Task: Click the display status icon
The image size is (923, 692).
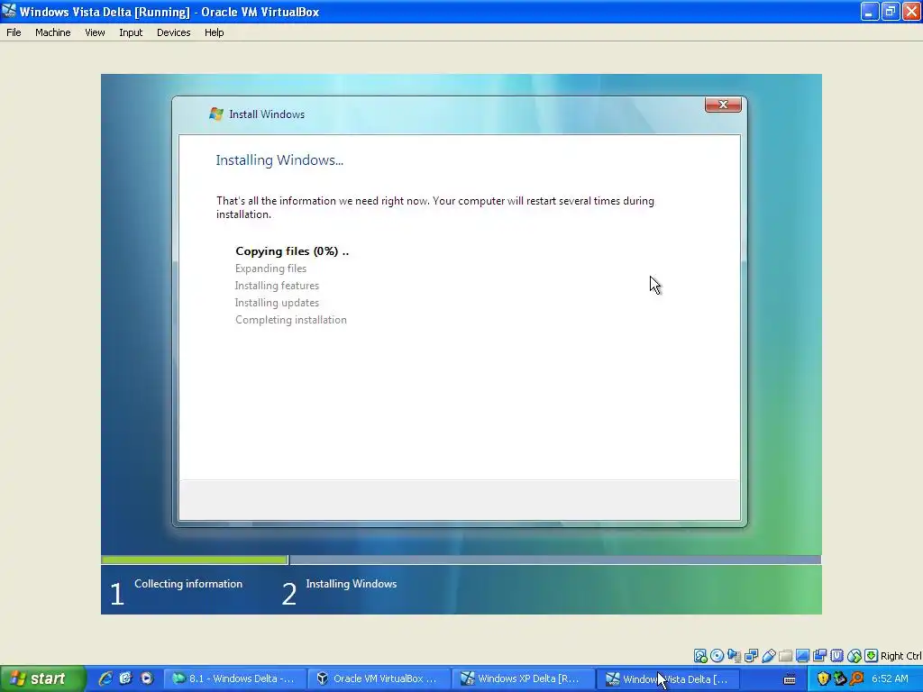Action: click(802, 656)
